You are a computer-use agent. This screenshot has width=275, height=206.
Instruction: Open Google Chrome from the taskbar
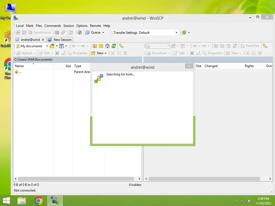pyautogui.click(x=38, y=201)
